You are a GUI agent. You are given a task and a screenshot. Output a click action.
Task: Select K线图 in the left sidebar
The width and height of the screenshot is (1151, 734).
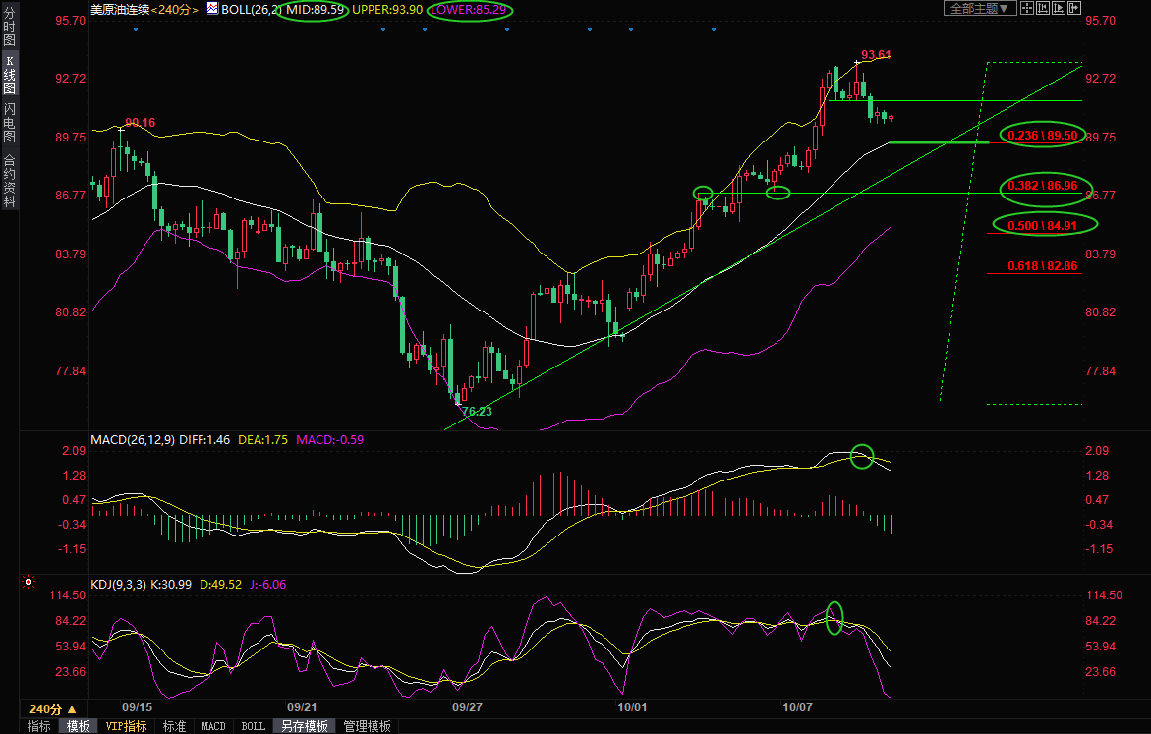9,75
